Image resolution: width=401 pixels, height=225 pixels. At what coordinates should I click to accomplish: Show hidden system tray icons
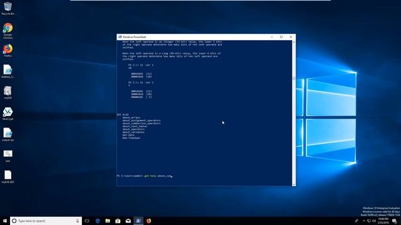tap(364, 221)
